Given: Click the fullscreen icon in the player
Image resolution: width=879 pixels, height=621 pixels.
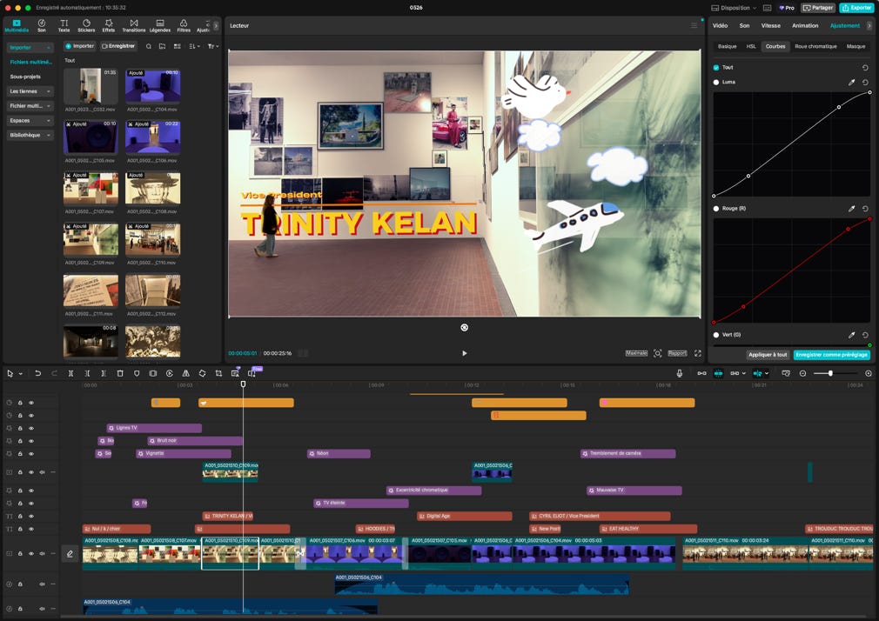Looking at the screenshot, I should 697,353.
